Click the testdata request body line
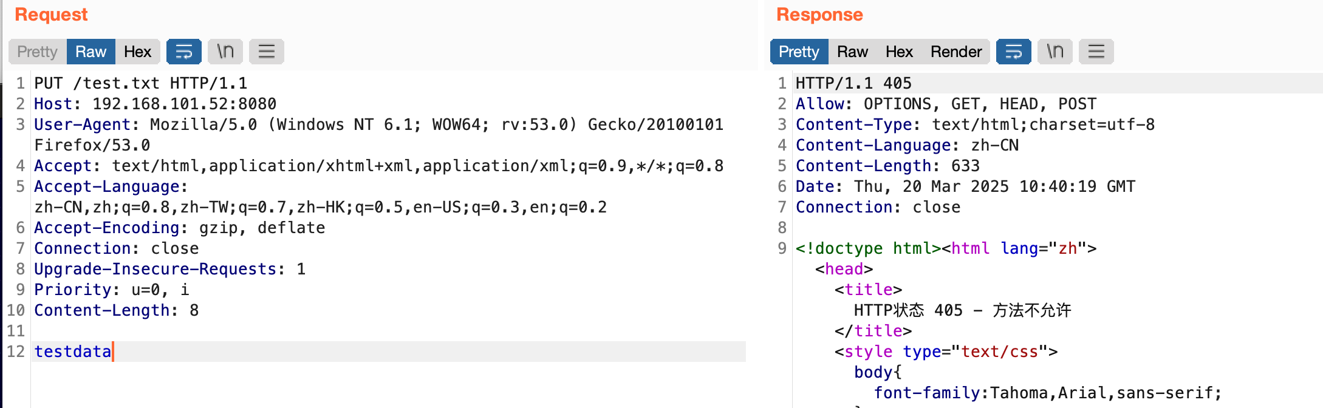1323x408 pixels. [x=73, y=352]
